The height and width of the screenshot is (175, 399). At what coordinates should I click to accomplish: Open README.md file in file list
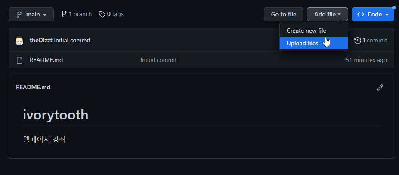click(x=46, y=60)
